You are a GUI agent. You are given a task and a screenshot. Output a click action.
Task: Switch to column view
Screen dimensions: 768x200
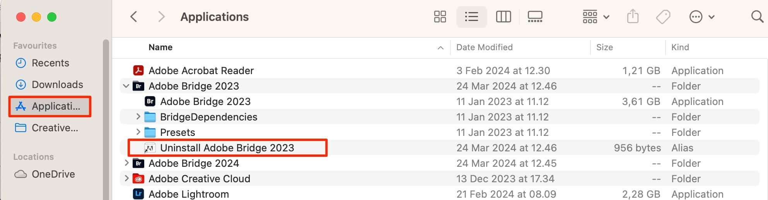pos(503,17)
